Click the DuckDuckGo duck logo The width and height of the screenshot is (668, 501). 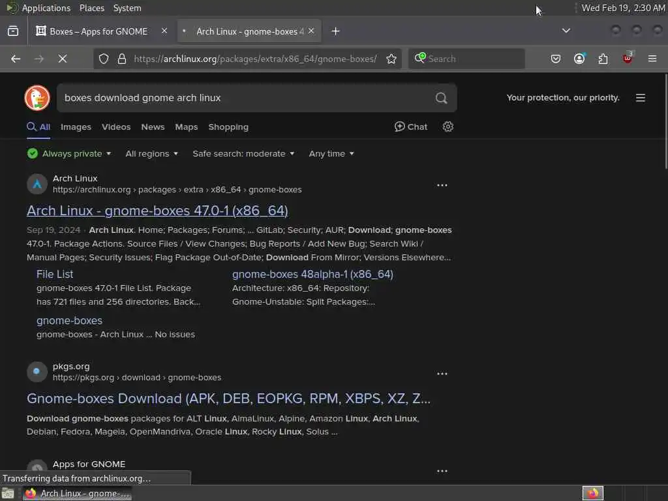click(37, 98)
